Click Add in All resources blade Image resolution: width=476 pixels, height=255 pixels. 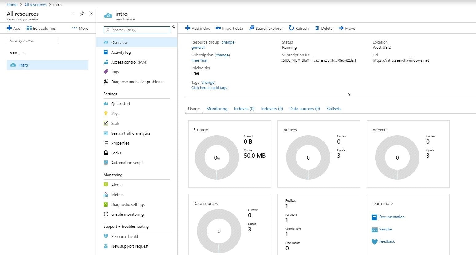(14, 28)
